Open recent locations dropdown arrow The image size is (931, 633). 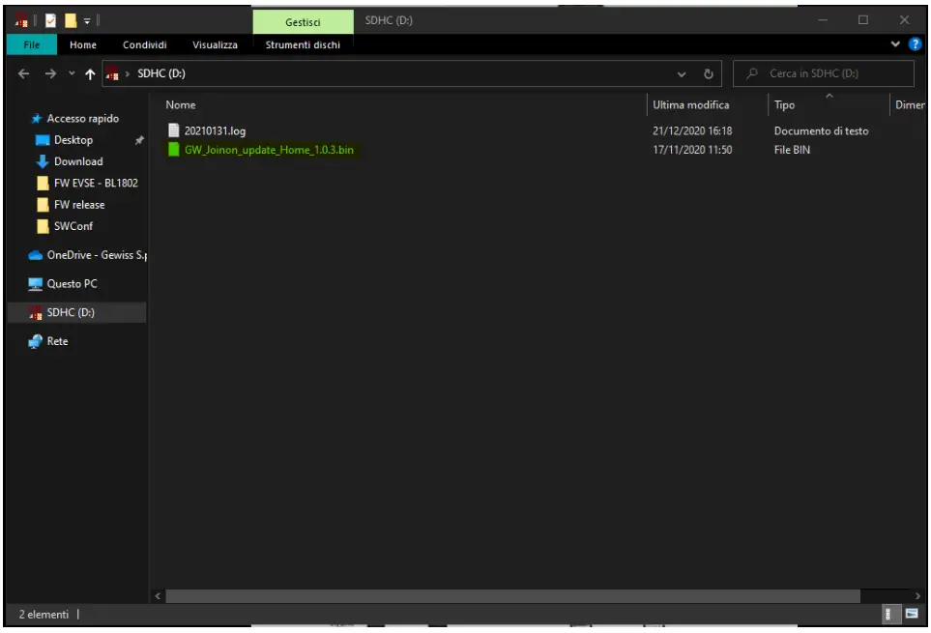point(72,73)
